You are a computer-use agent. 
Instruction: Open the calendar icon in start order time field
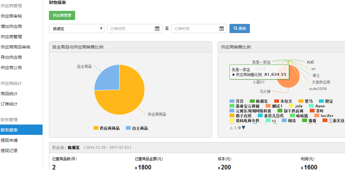pyautogui.click(x=157, y=28)
